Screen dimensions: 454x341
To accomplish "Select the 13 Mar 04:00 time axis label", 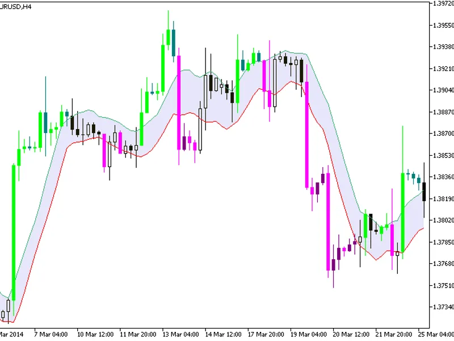I will point(180,334).
